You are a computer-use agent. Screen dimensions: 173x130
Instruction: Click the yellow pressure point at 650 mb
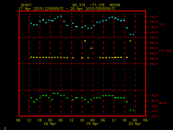pyautogui.click(x=91, y=48)
